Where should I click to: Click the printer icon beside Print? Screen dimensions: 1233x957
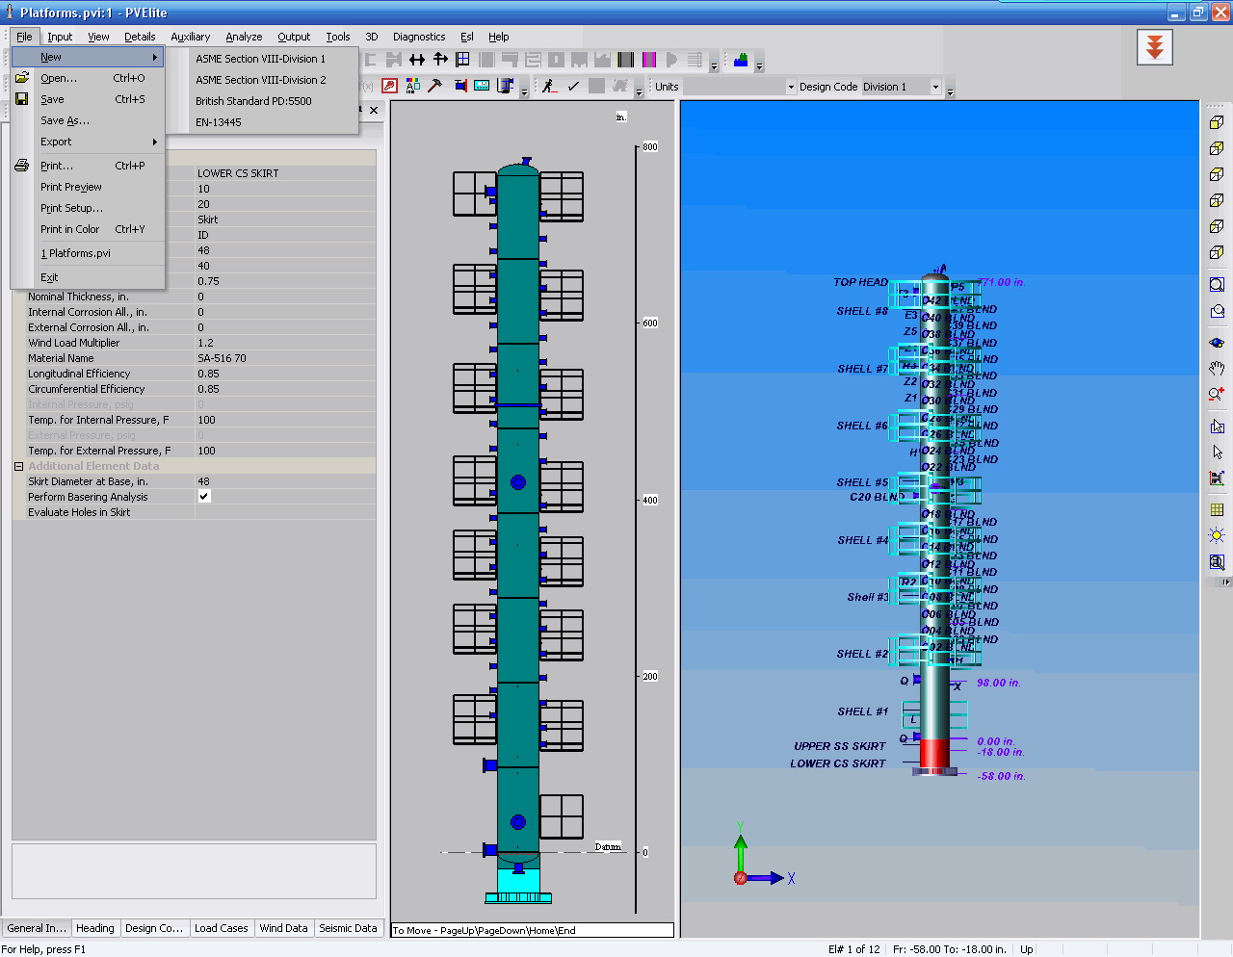pos(22,166)
